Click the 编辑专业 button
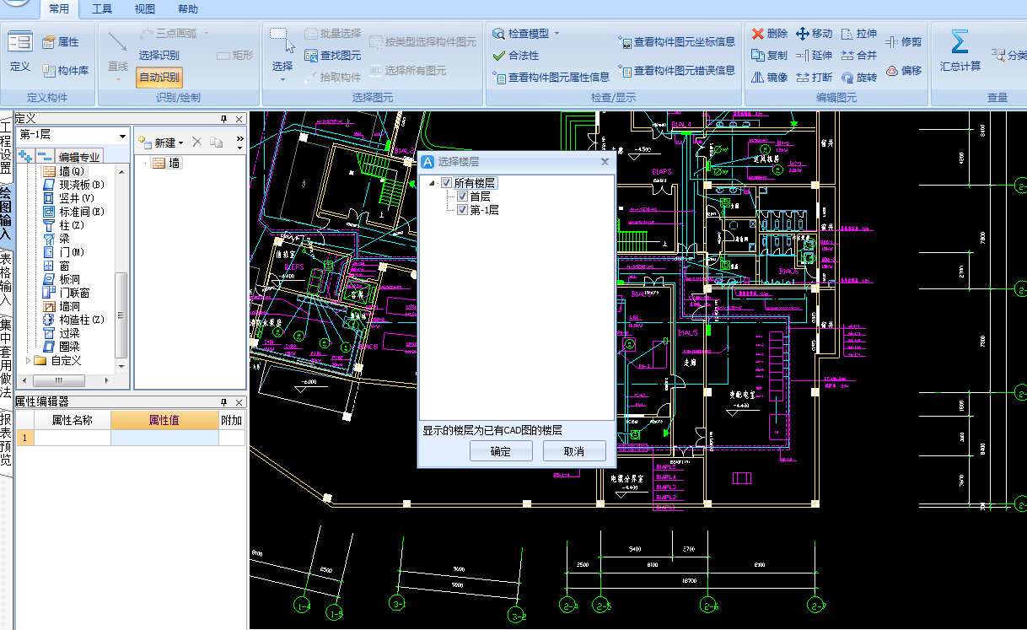1027x630 pixels. 79,157
